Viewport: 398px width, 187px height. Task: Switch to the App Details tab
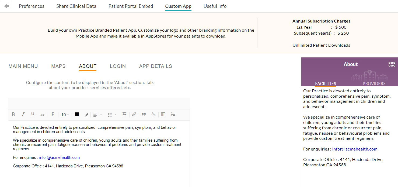155,66
